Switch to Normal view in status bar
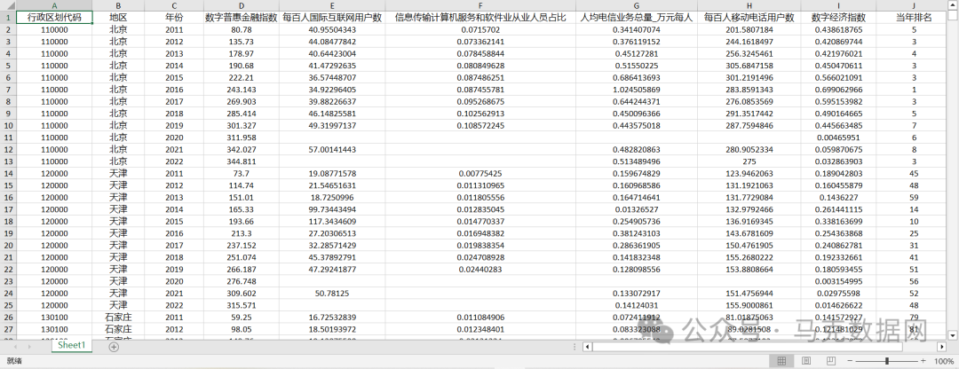This screenshot has width=959, height=369. [781, 361]
